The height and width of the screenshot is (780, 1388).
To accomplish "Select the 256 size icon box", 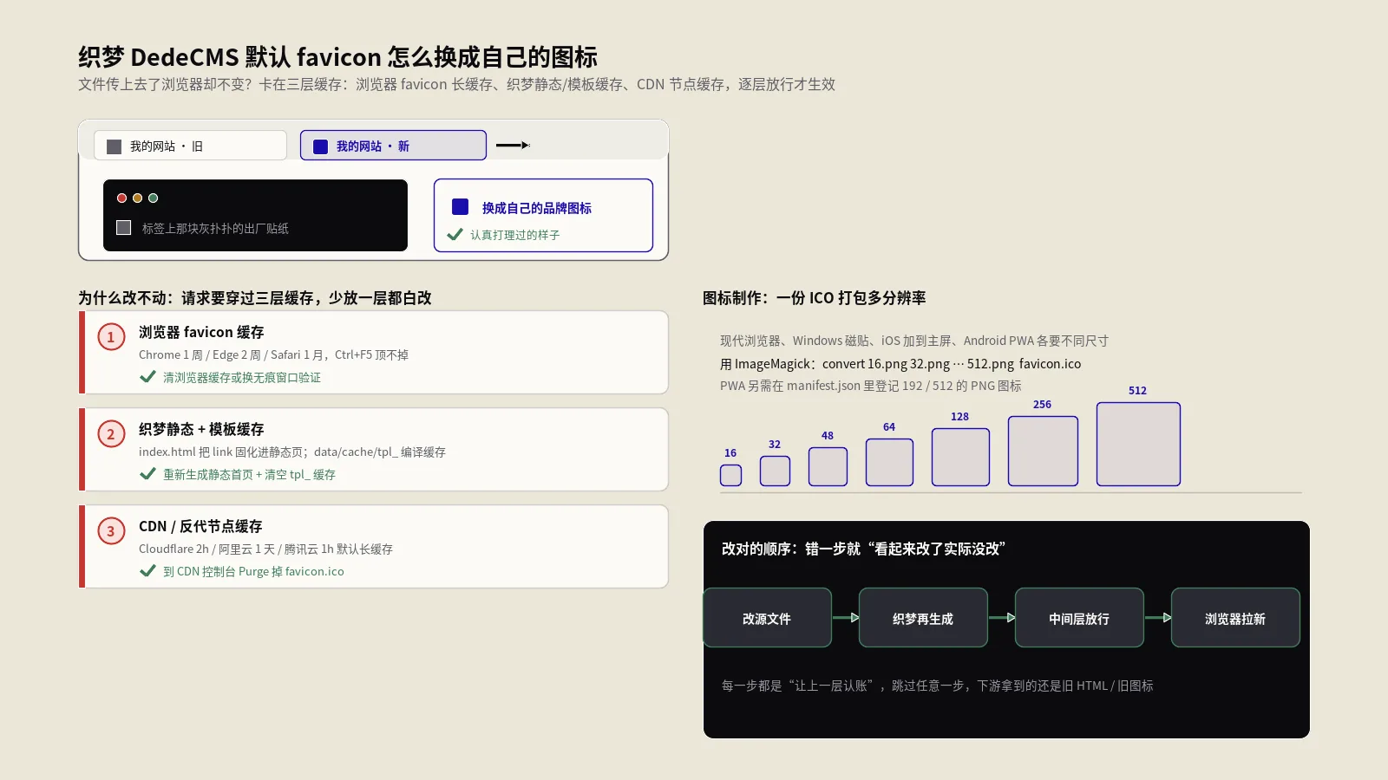I will [x=1043, y=451].
